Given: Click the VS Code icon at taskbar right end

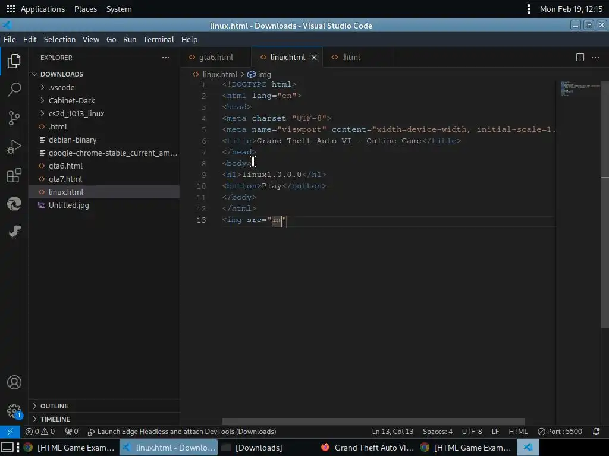Looking at the screenshot, I should (x=528, y=448).
